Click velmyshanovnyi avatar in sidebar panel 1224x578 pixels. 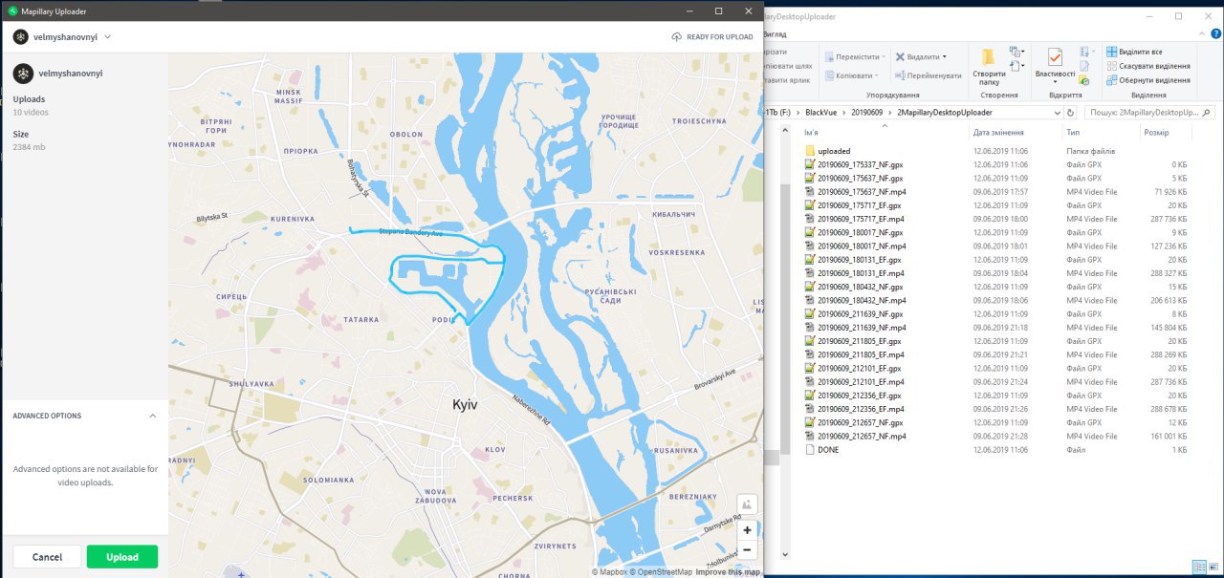[x=21, y=73]
